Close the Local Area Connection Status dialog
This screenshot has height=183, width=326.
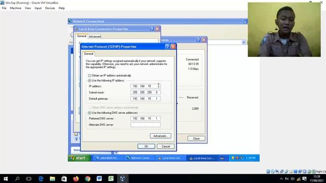196,138
